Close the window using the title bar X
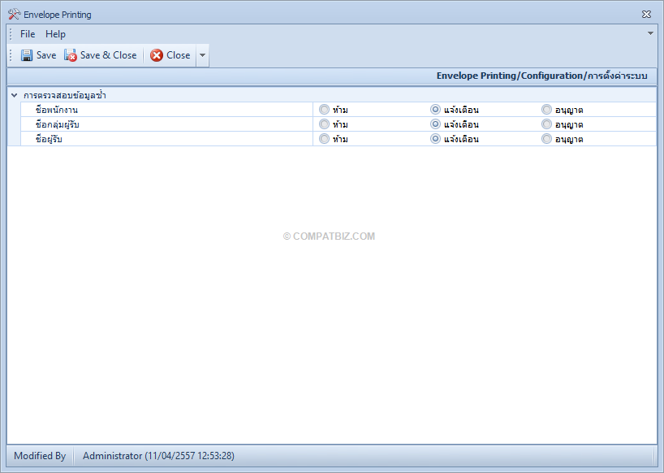 coord(646,15)
